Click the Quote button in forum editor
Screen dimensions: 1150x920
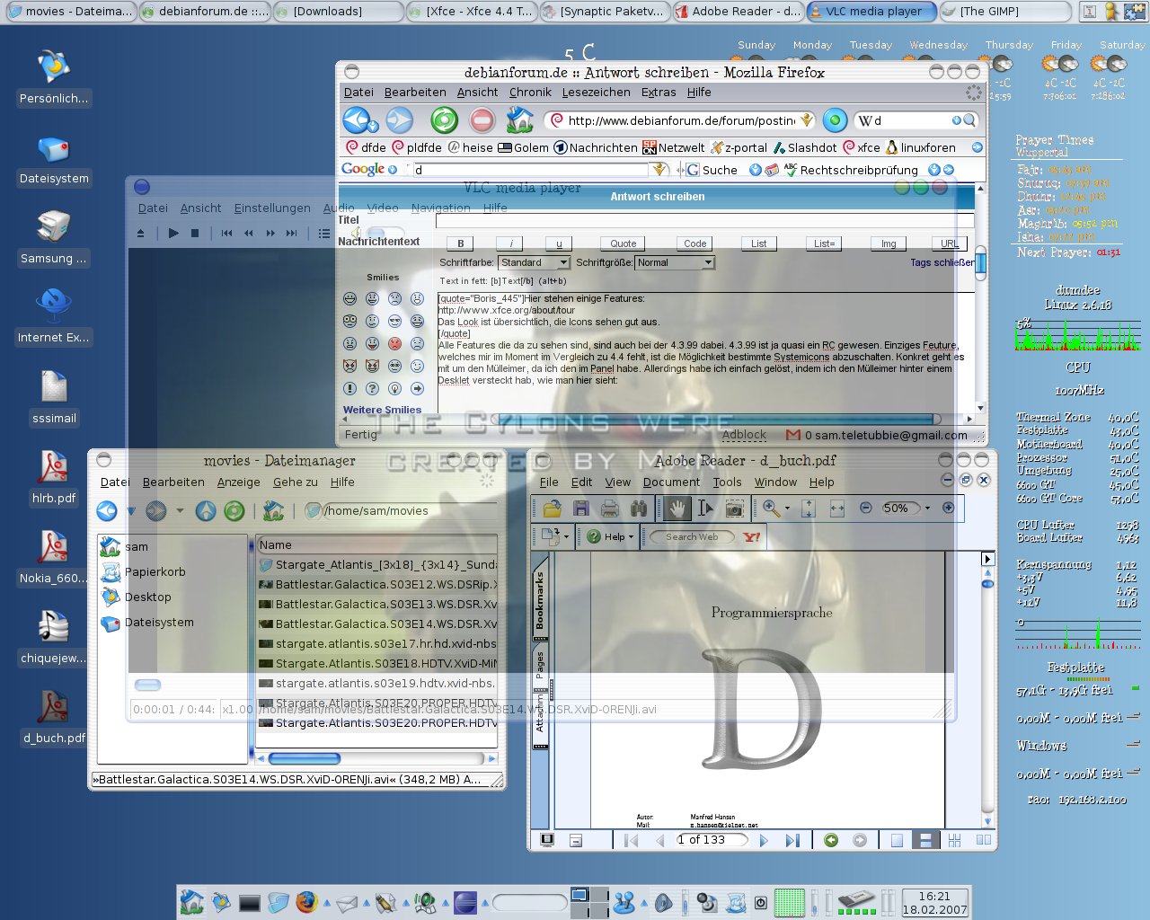tap(623, 243)
